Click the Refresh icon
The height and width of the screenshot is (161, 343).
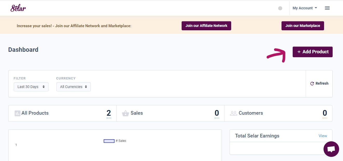(312, 83)
